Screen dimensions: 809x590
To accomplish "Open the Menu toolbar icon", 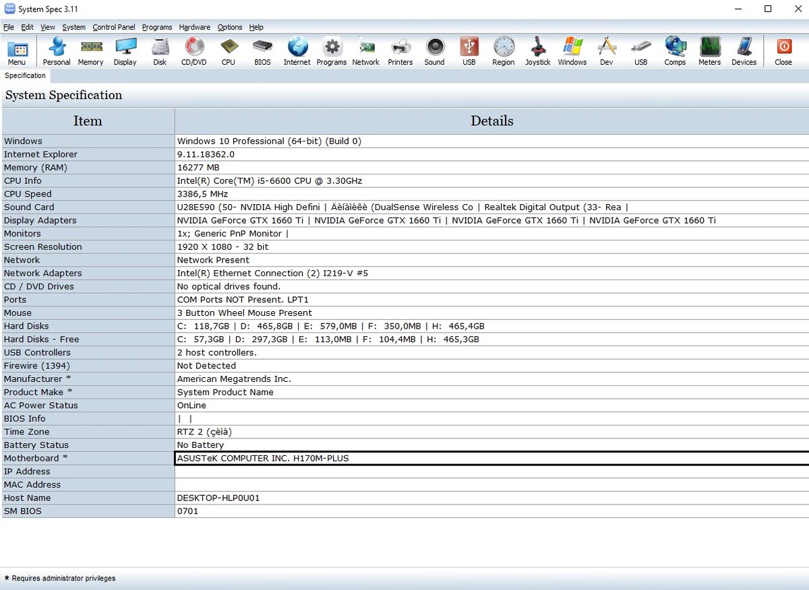I will pos(17,52).
